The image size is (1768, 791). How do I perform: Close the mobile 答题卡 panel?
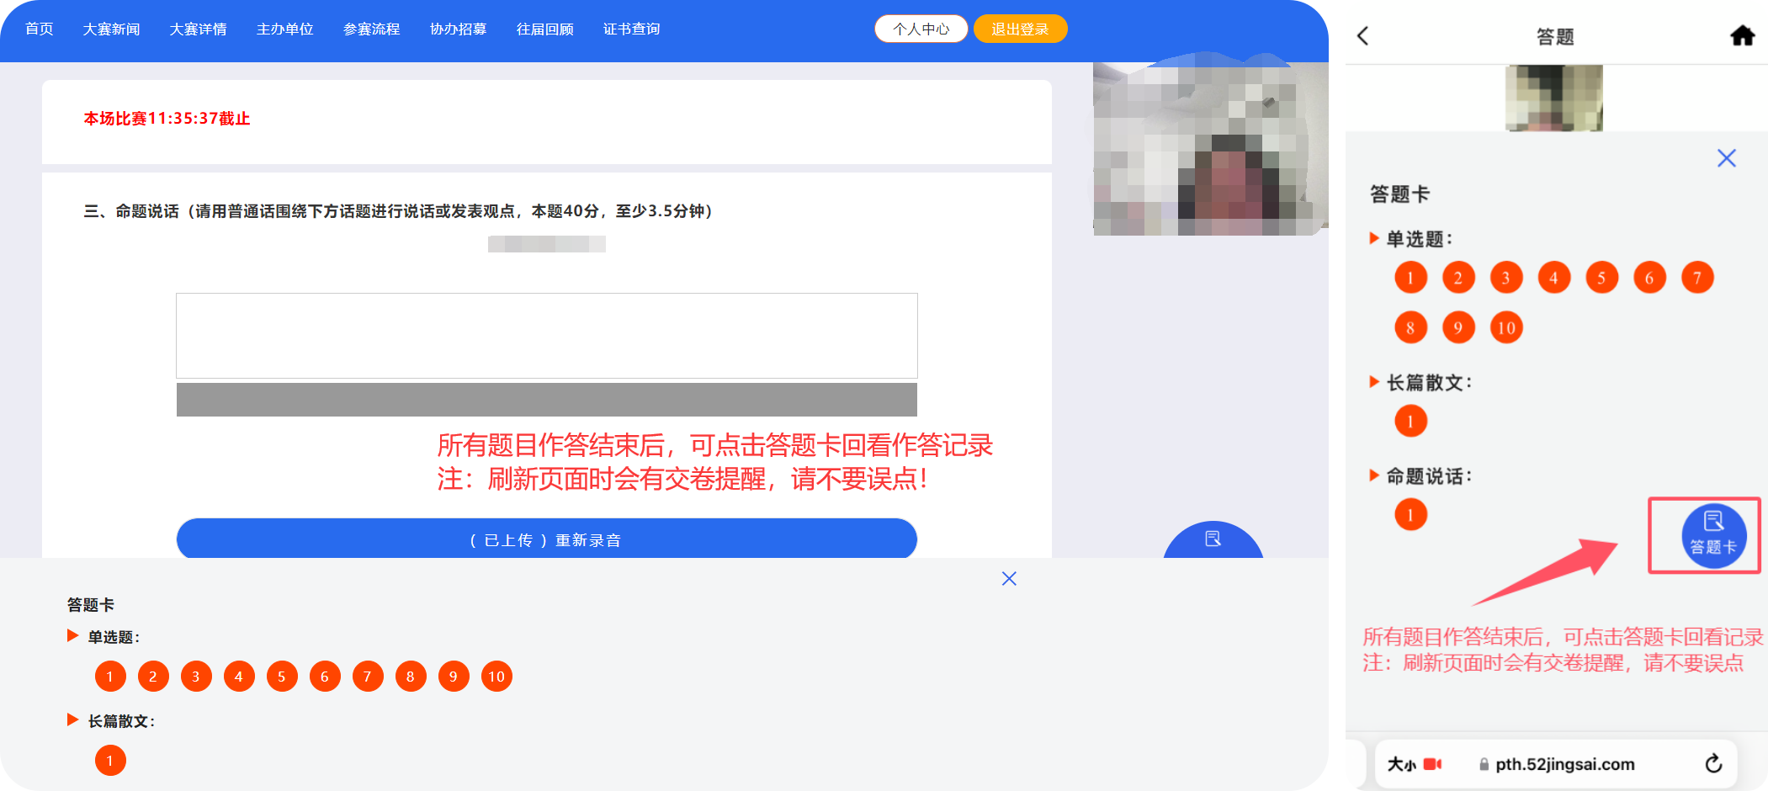tap(1726, 158)
